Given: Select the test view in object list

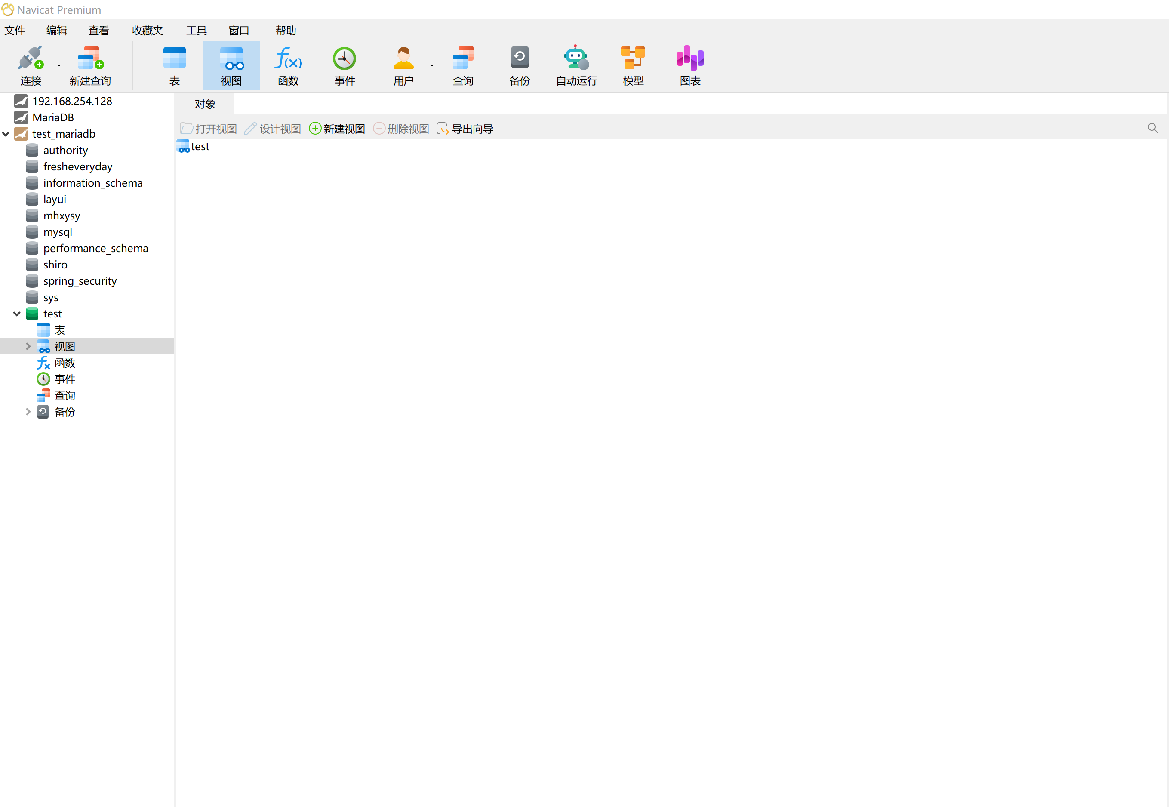Looking at the screenshot, I should [193, 147].
